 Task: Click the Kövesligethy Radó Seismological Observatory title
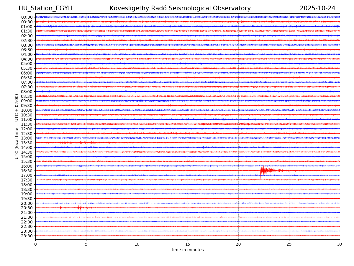(x=180, y=8)
